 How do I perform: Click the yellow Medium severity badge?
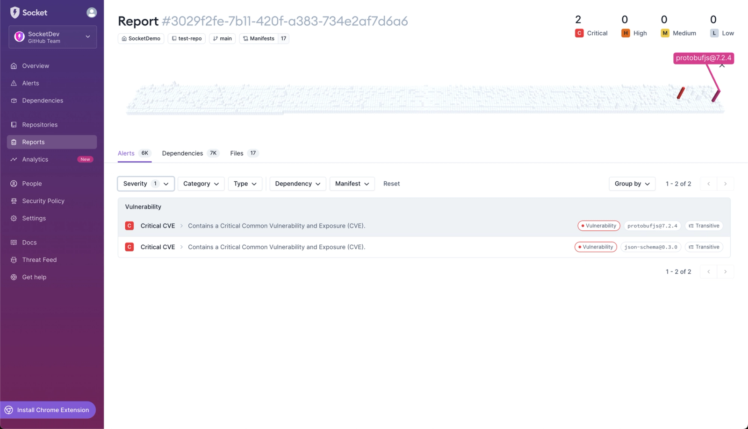pyautogui.click(x=665, y=33)
